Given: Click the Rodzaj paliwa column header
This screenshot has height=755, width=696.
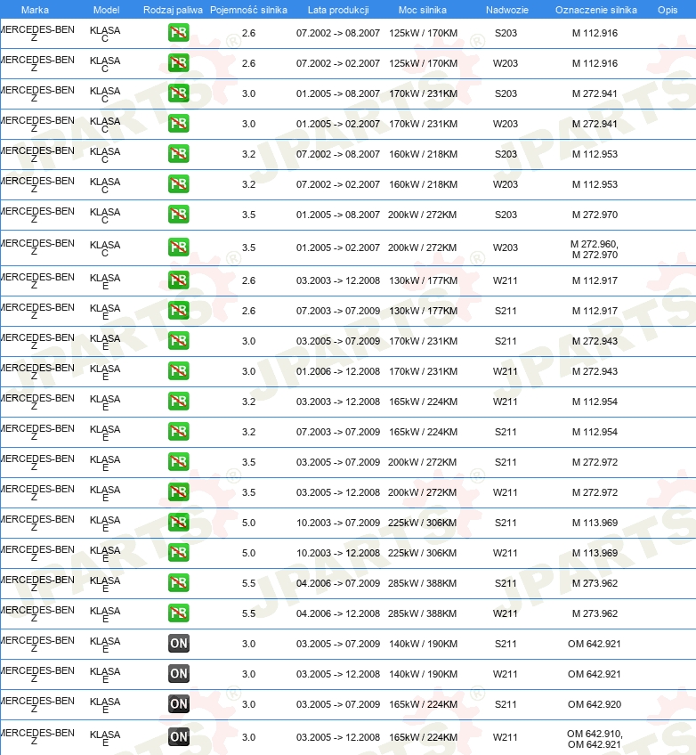Looking at the screenshot, I should (x=173, y=10).
